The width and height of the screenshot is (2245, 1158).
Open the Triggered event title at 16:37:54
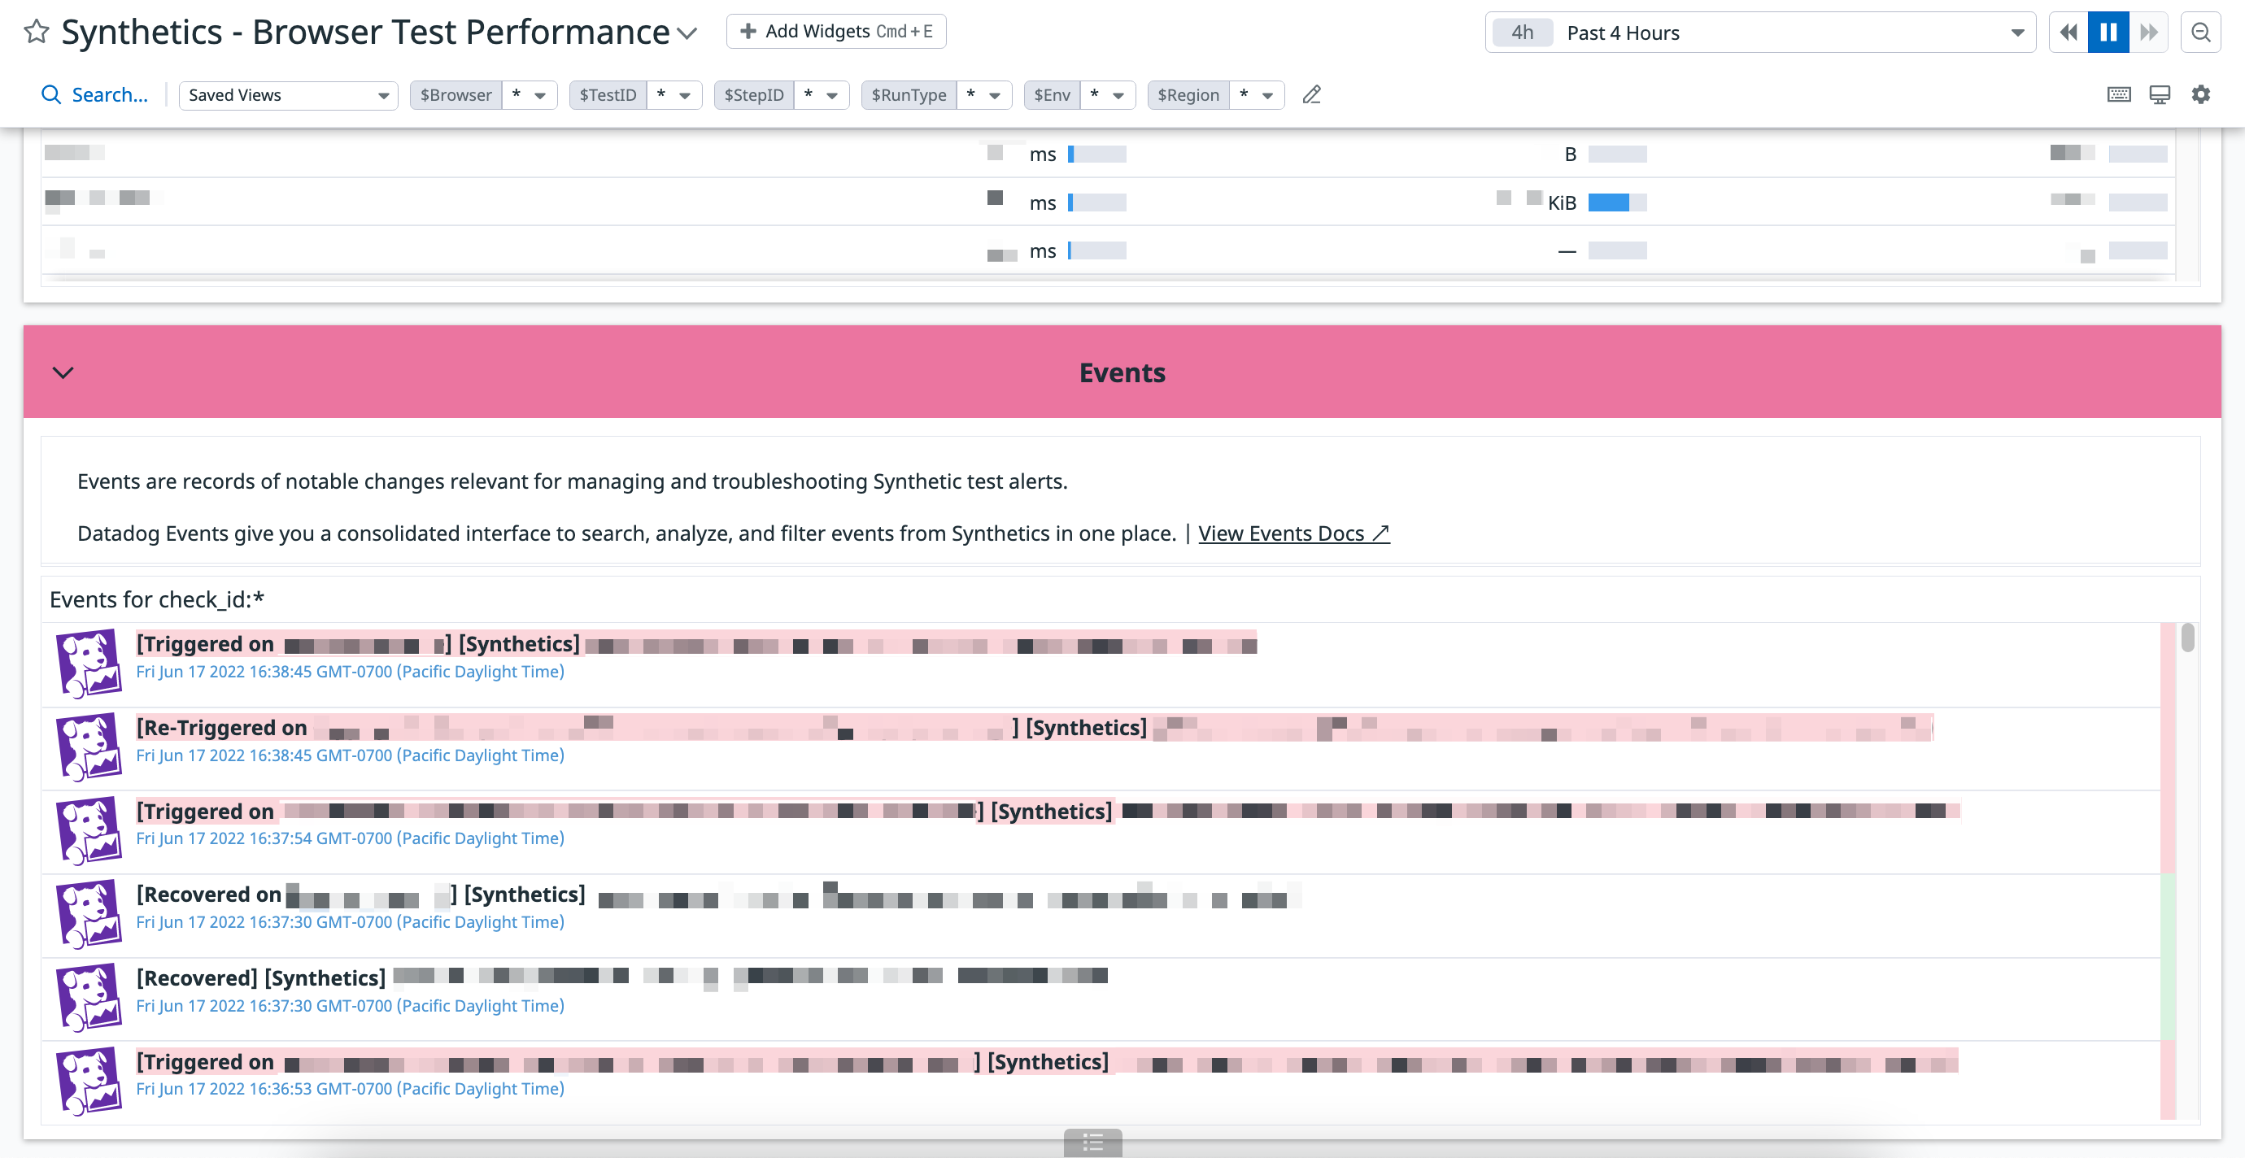1048,812
